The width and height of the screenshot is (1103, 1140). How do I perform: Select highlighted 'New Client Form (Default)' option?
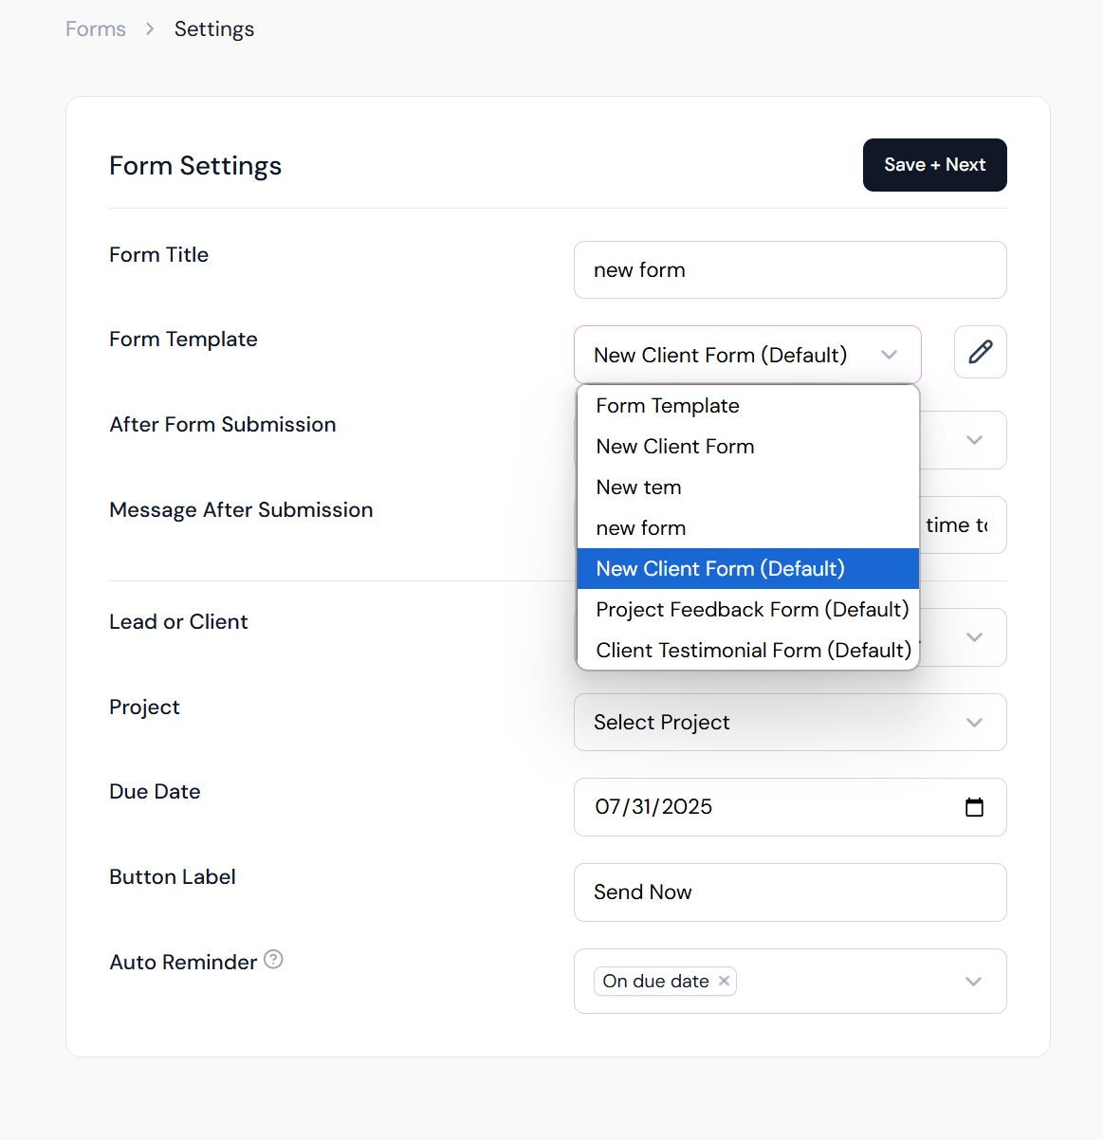747,569
